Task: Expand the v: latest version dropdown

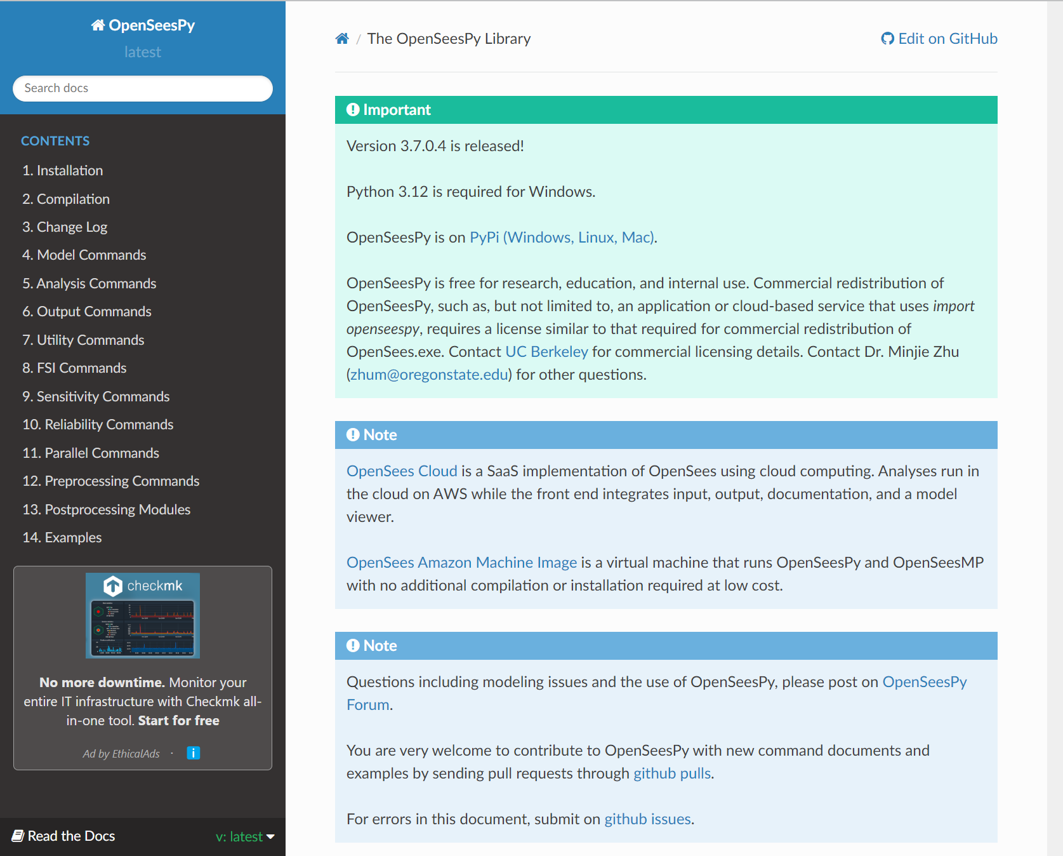Action: click(x=245, y=836)
